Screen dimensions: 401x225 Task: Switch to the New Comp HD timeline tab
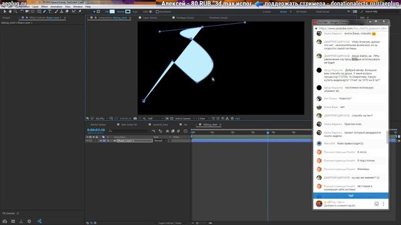[129, 125]
